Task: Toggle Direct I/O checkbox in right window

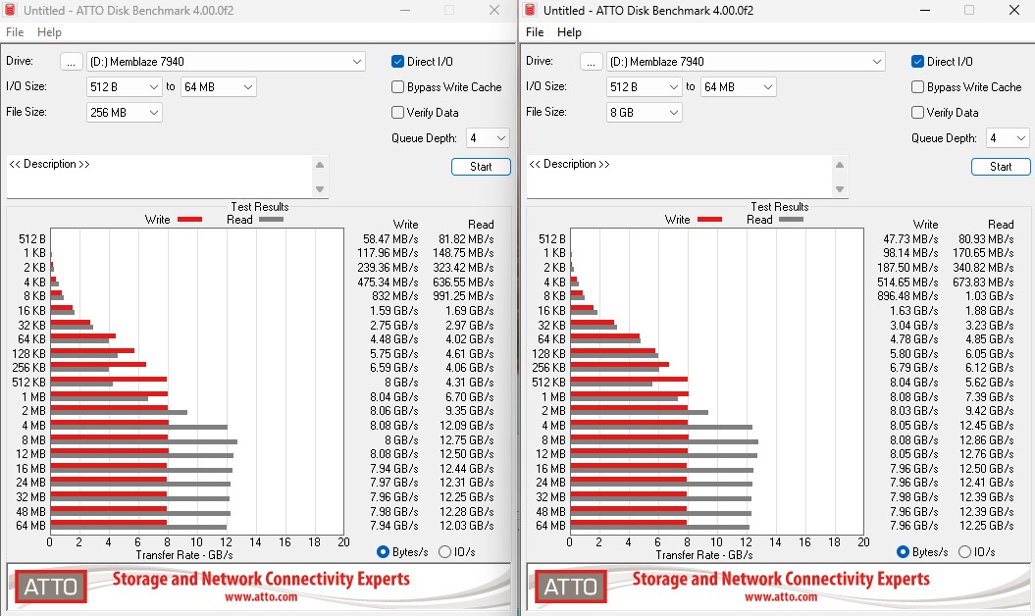Action: tap(917, 62)
